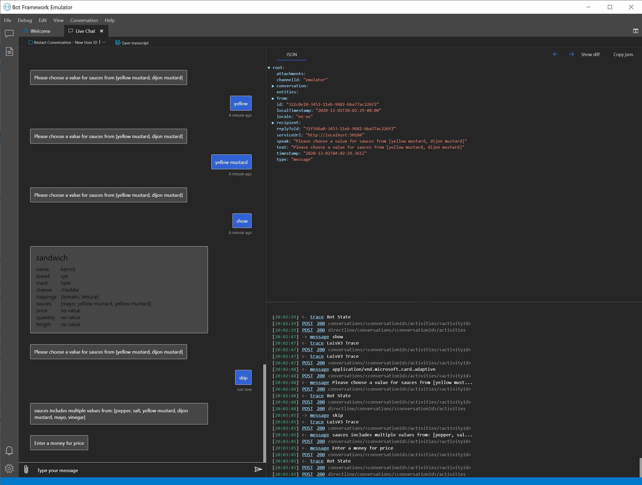This screenshot has width=642, height=485.
Task: Select the 'yellow mustard' user message bubble
Action: click(231, 162)
